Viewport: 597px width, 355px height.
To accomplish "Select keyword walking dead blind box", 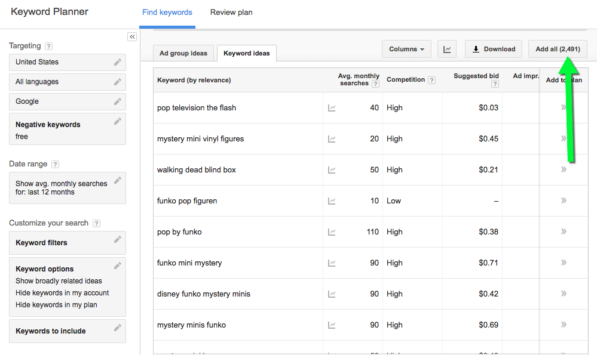I will point(197,170).
